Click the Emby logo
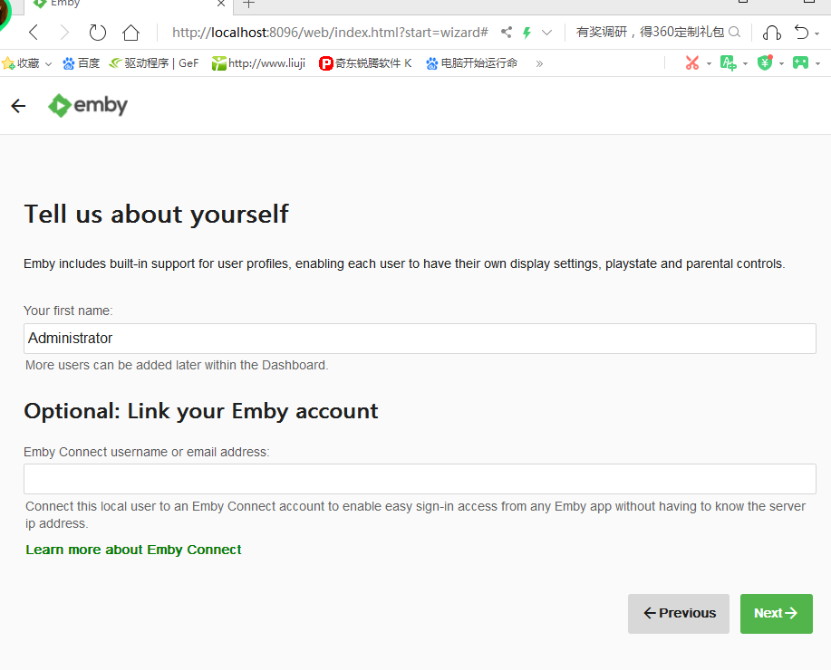This screenshot has height=670, width=831. coord(88,105)
